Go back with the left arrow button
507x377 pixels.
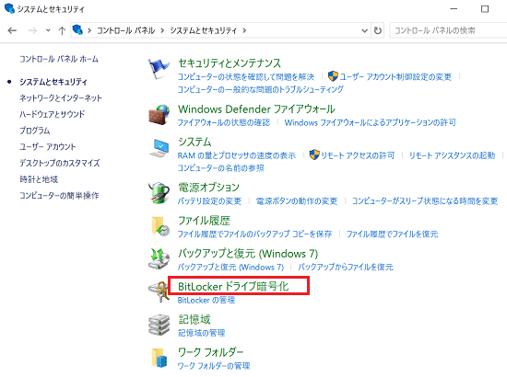(12, 30)
